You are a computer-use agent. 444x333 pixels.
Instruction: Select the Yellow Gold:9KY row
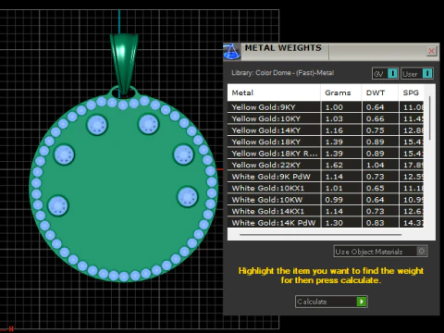tap(326, 107)
